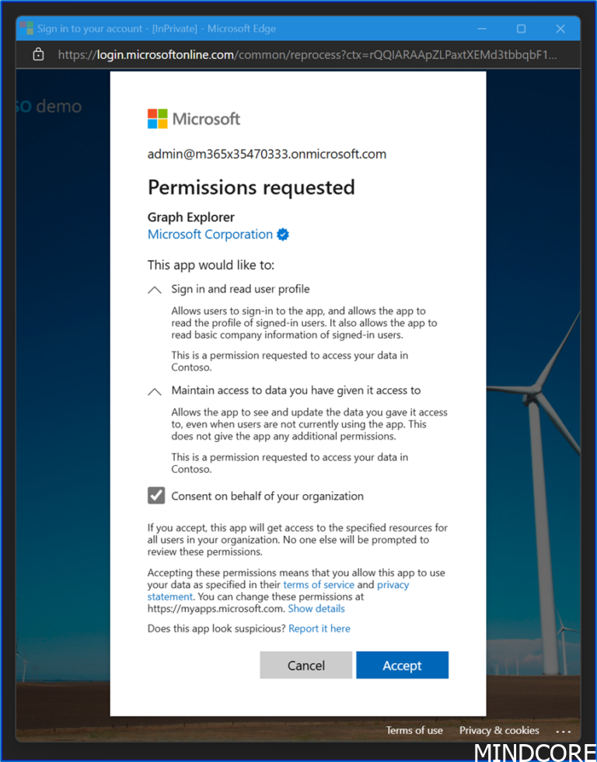Image resolution: width=597 pixels, height=762 pixels.
Task: Click the admin account email address
Action: (267, 154)
